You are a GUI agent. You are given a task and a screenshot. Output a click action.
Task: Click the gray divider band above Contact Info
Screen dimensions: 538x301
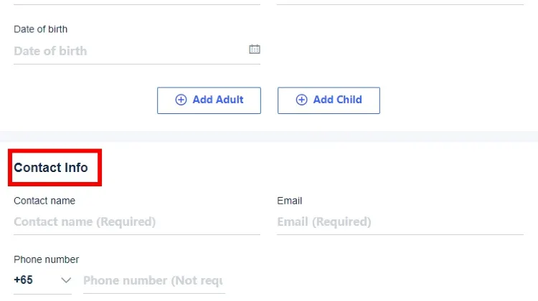269,136
